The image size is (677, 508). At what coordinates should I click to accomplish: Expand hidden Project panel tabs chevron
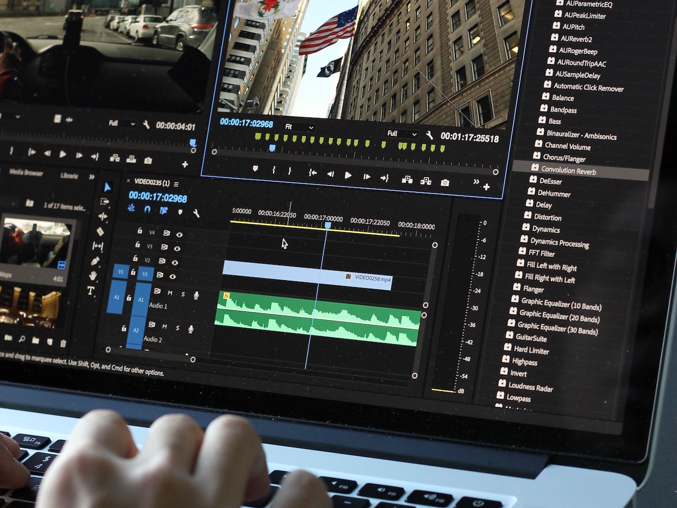[x=92, y=177]
